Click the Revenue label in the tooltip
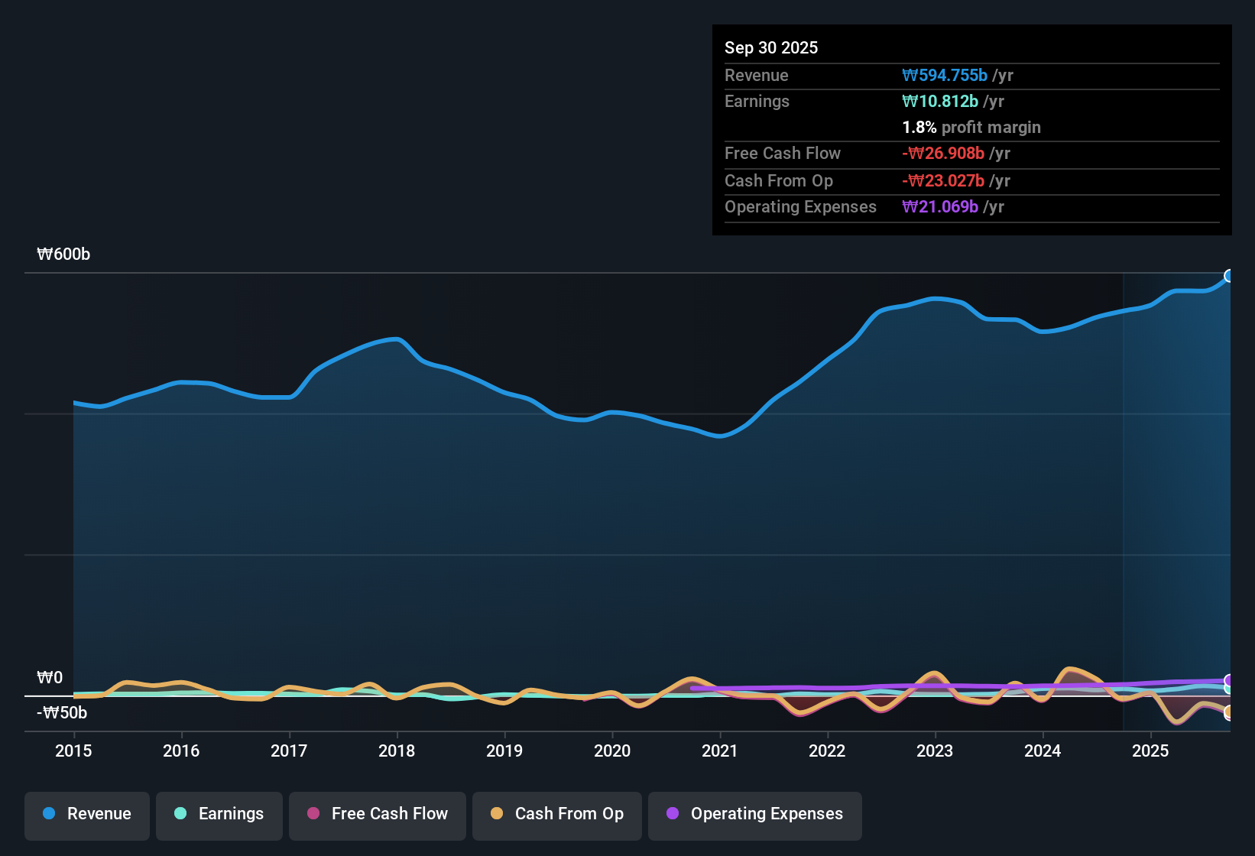Viewport: 1255px width, 856px height. pyautogui.click(x=757, y=76)
